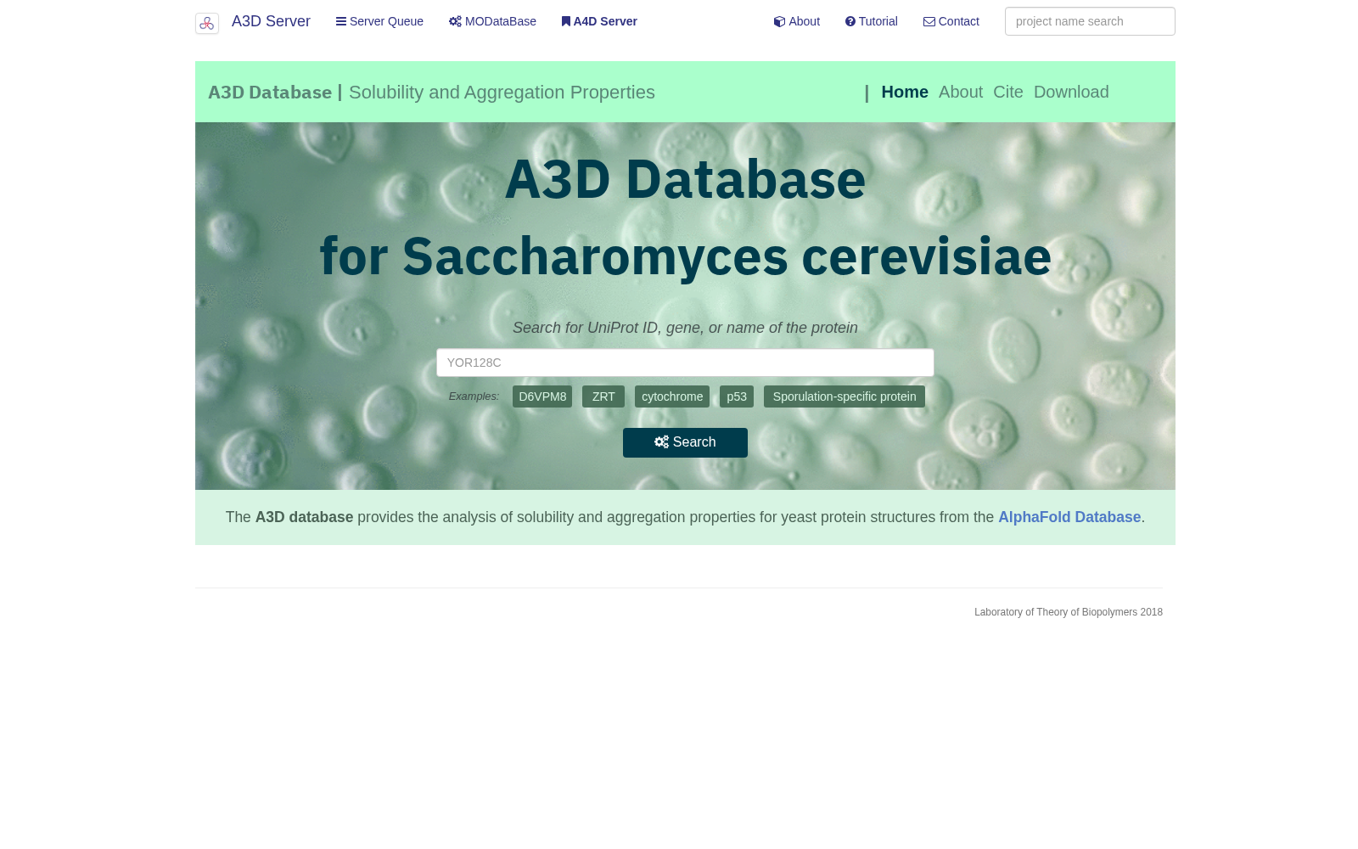This screenshot has height=849, width=1358.
Task: Focus the project name search field
Action: [x=1090, y=21]
